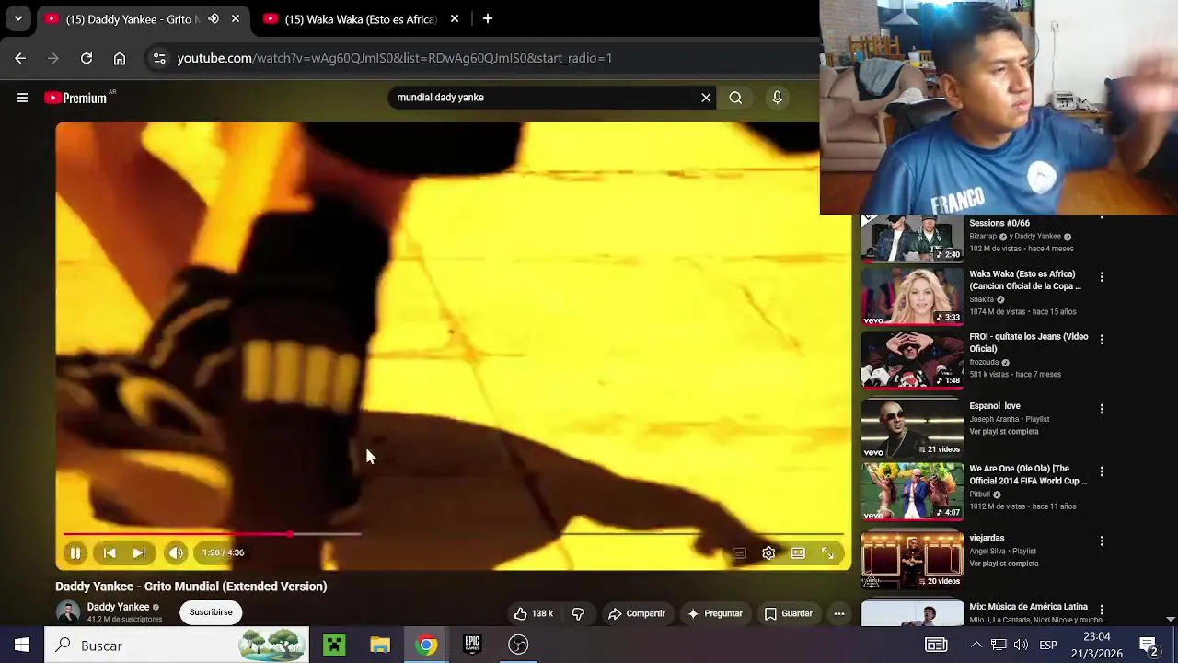
Task: Mute the video player volume
Action: 176,552
